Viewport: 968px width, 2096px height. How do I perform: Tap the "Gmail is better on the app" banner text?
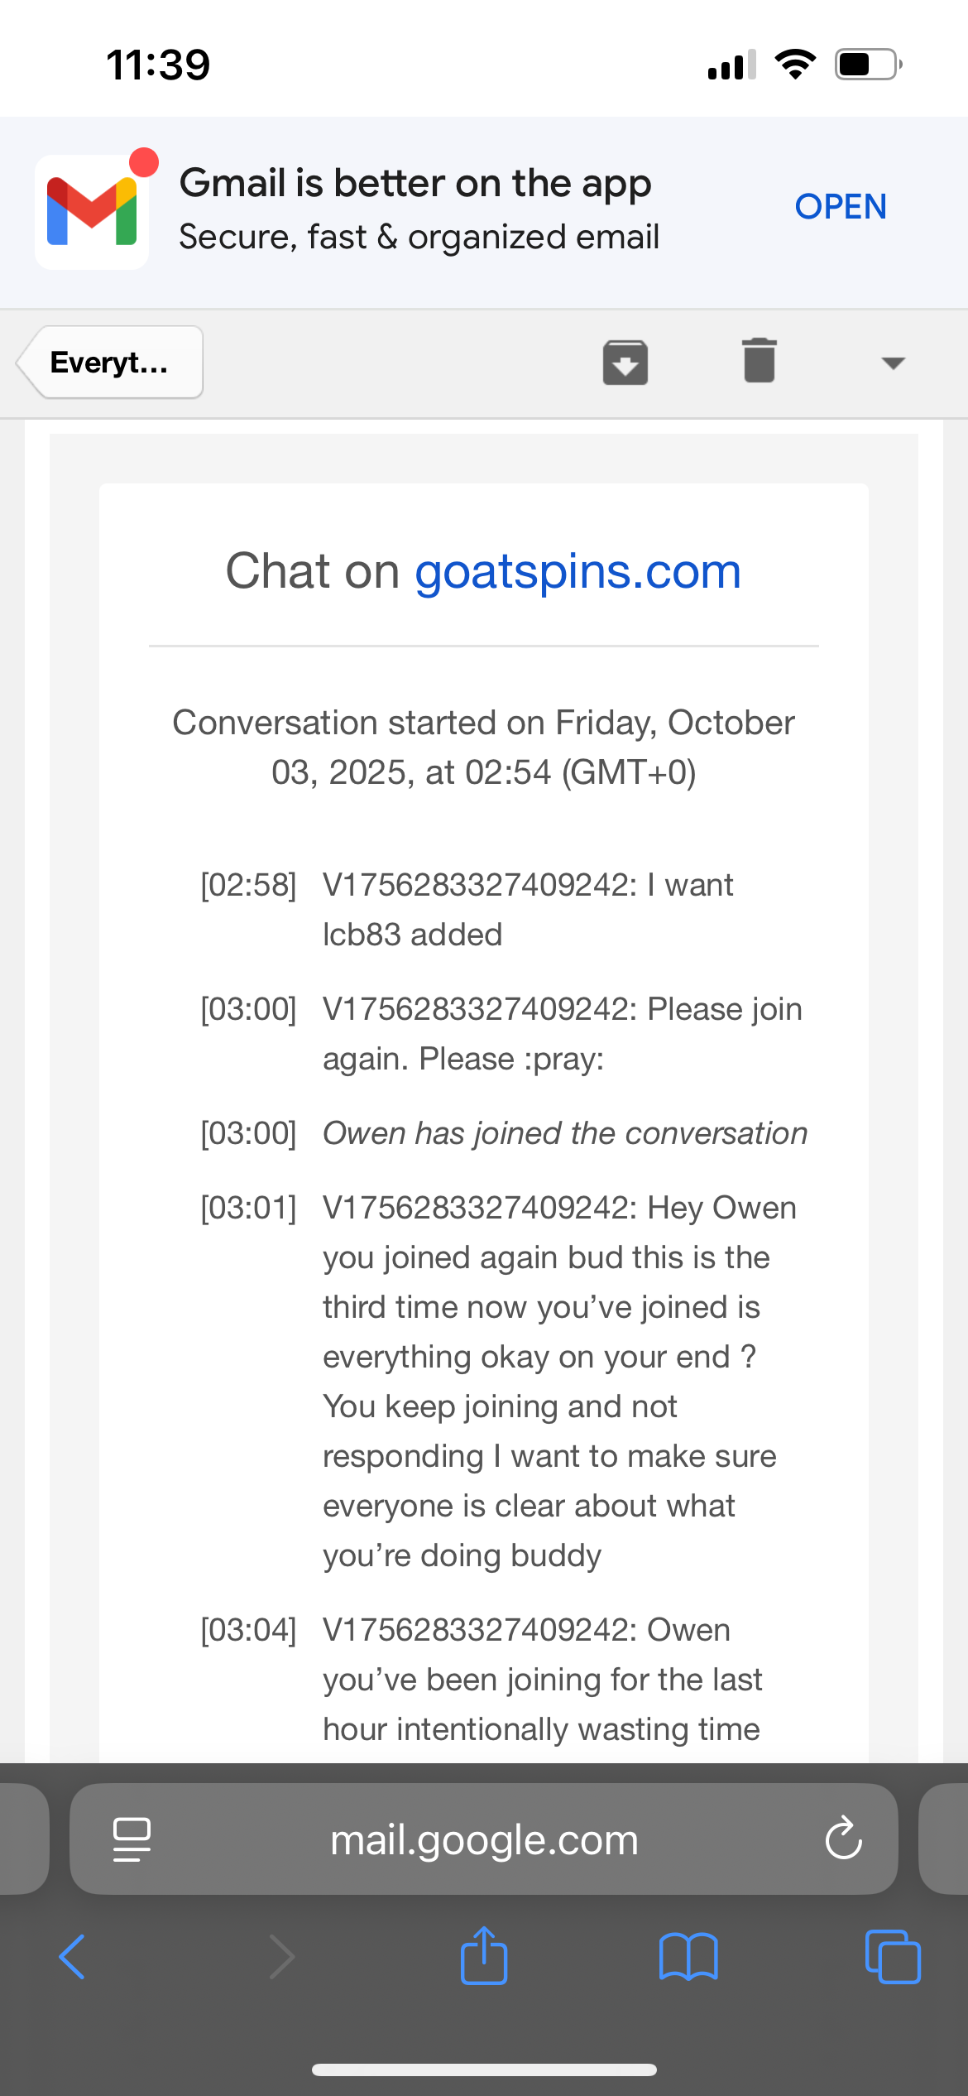coord(415,184)
